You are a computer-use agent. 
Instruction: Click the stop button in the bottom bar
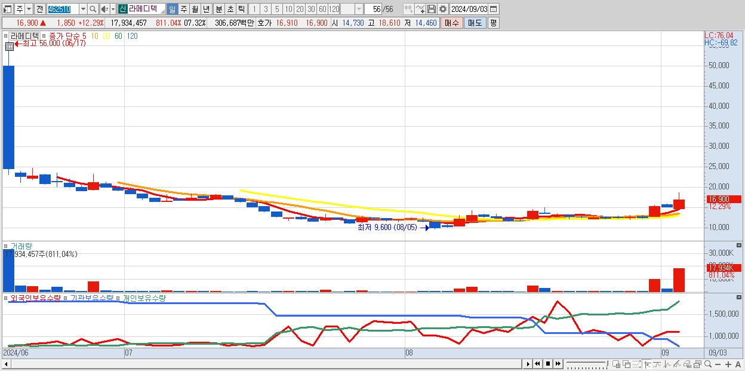[x=548, y=364]
